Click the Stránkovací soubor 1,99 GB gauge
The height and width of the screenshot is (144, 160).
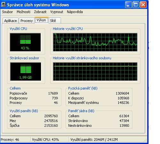point(26,71)
